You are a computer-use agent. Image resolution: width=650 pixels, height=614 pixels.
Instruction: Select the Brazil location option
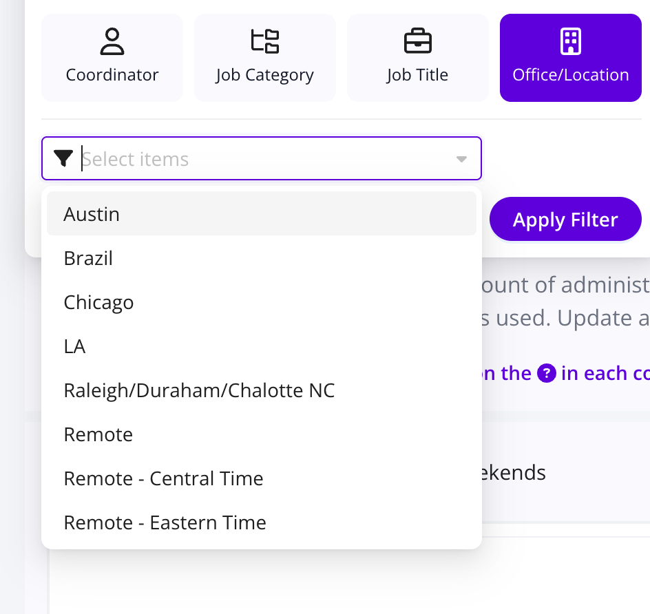262,258
